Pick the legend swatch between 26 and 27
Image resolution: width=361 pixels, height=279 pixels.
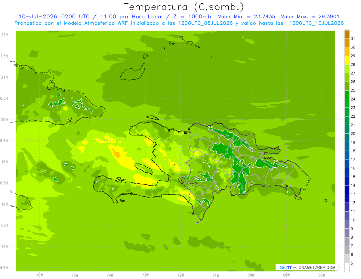coord(347,77)
